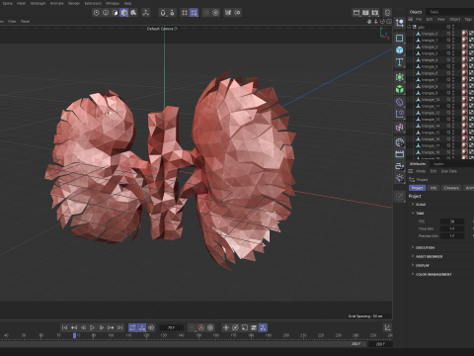Click the viewport zoom arrows icon

(x=375, y=22)
